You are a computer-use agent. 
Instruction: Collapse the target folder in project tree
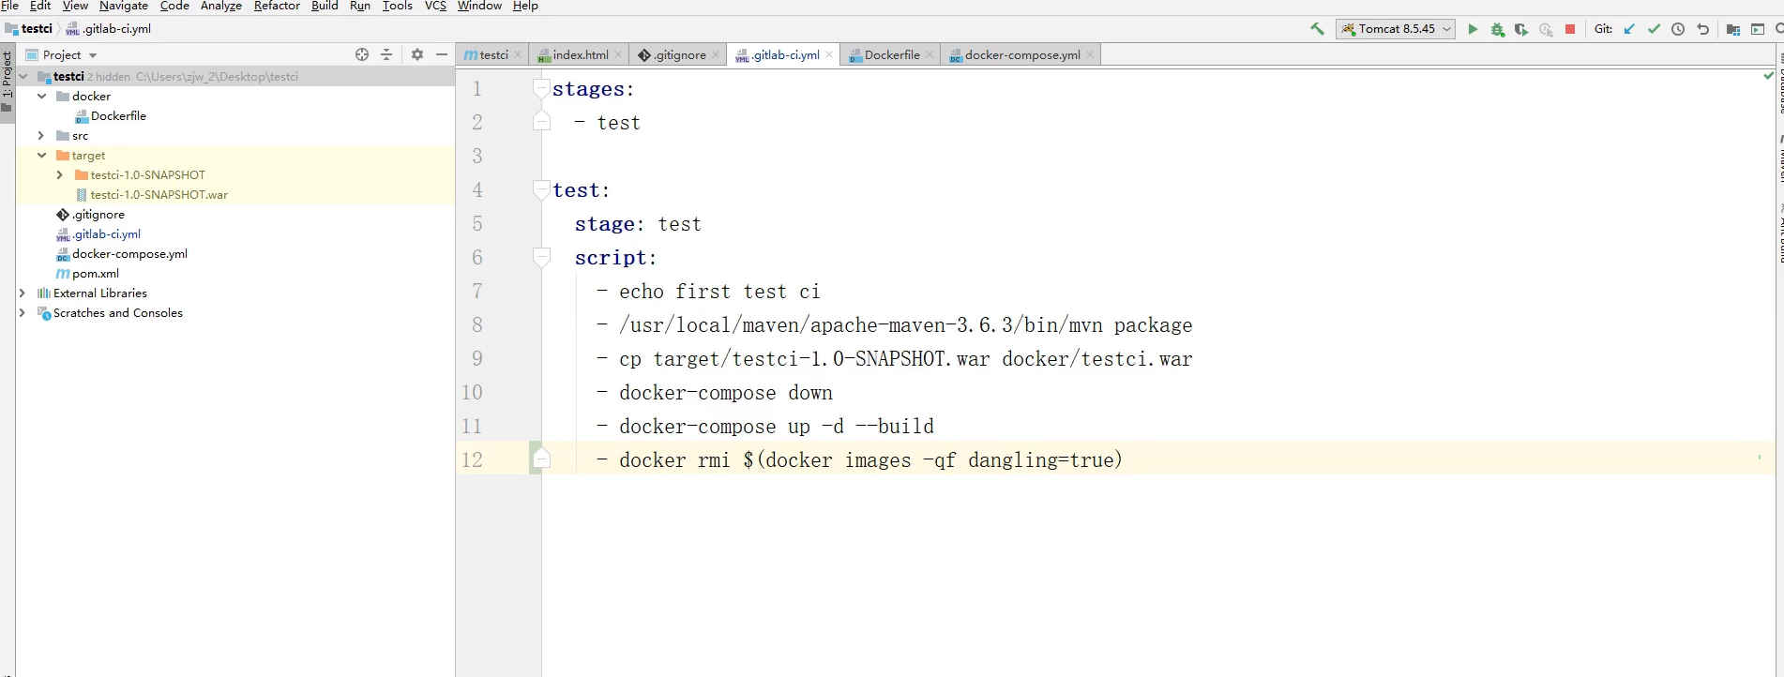[41, 156]
